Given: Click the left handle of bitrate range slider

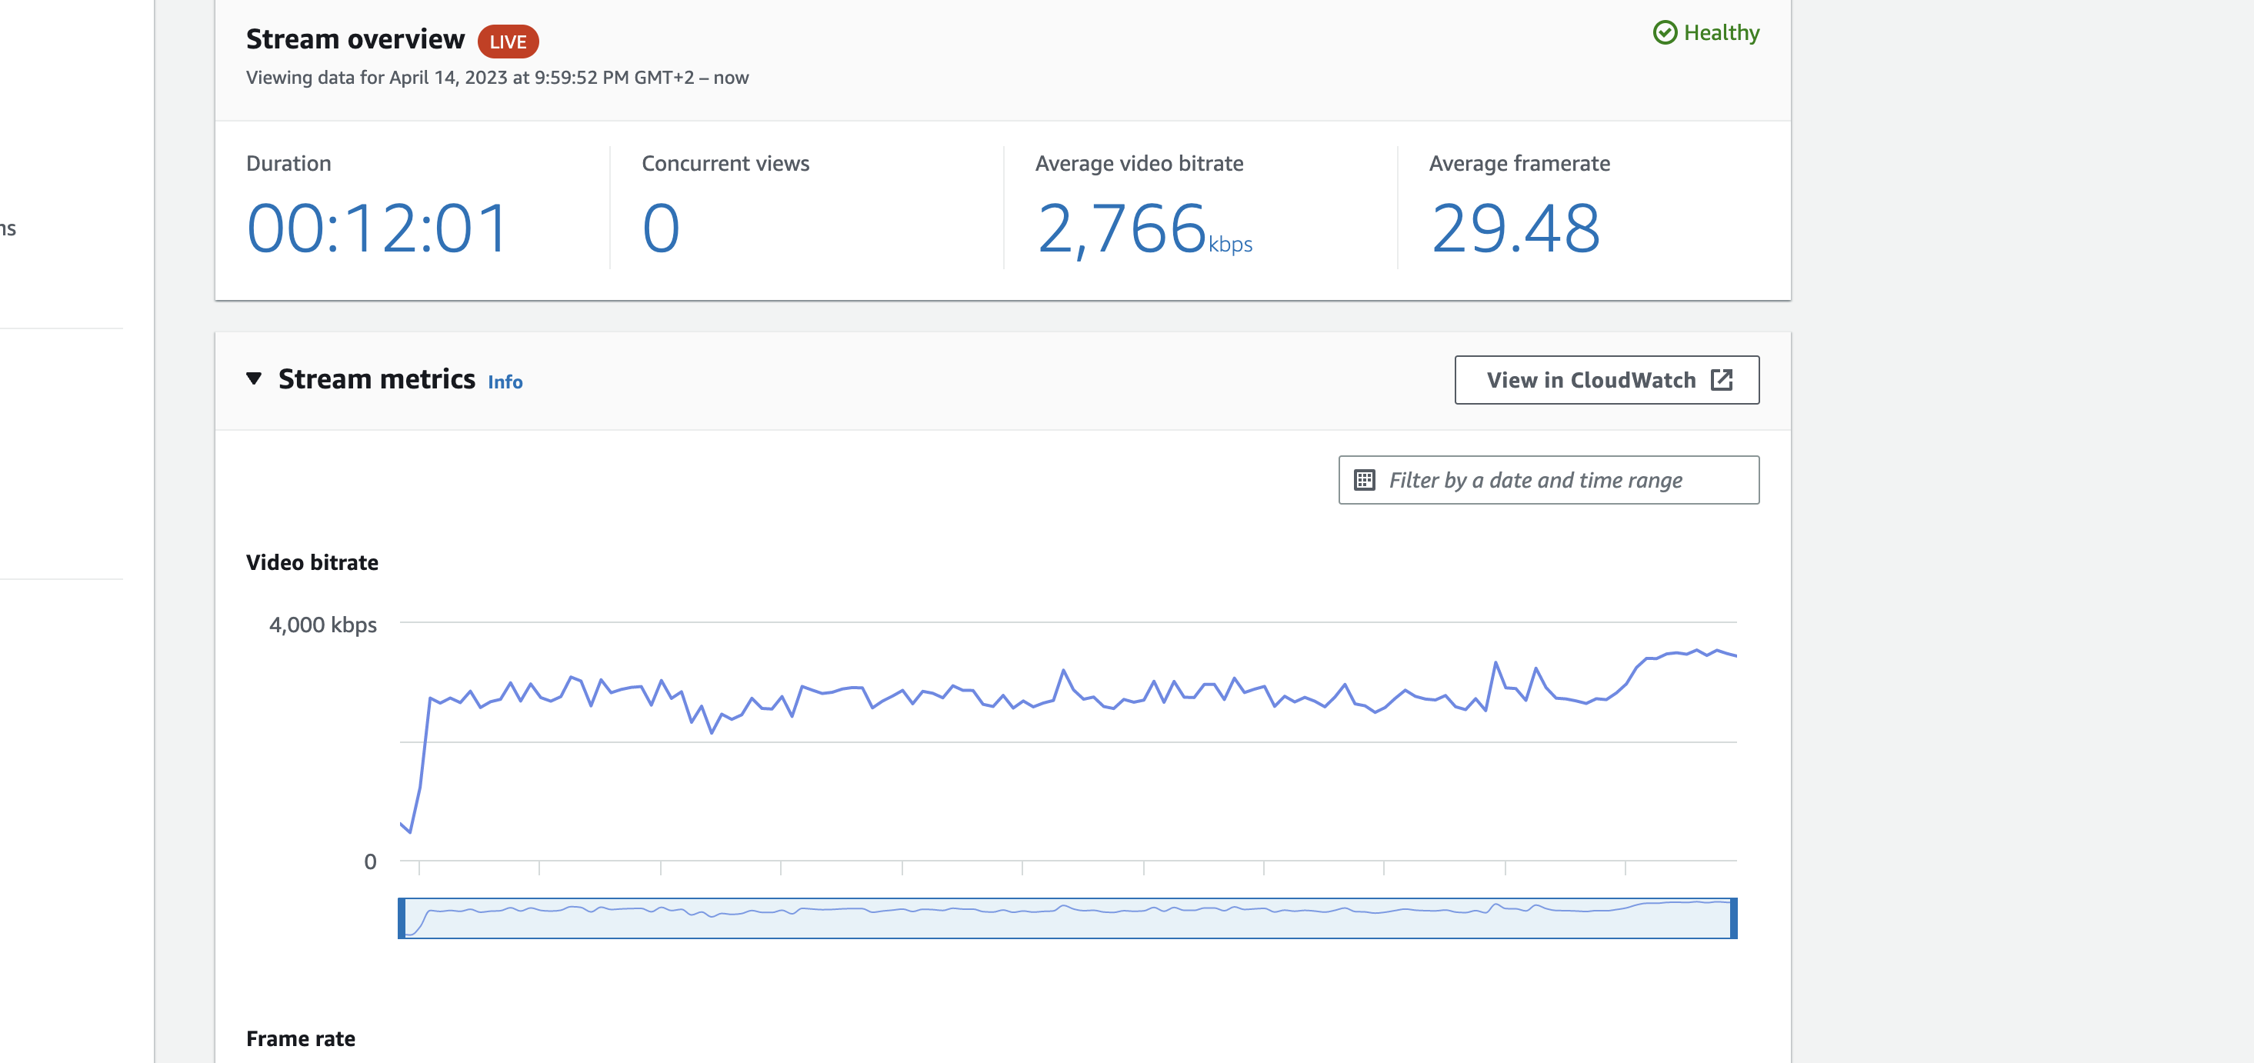Looking at the screenshot, I should 402,918.
